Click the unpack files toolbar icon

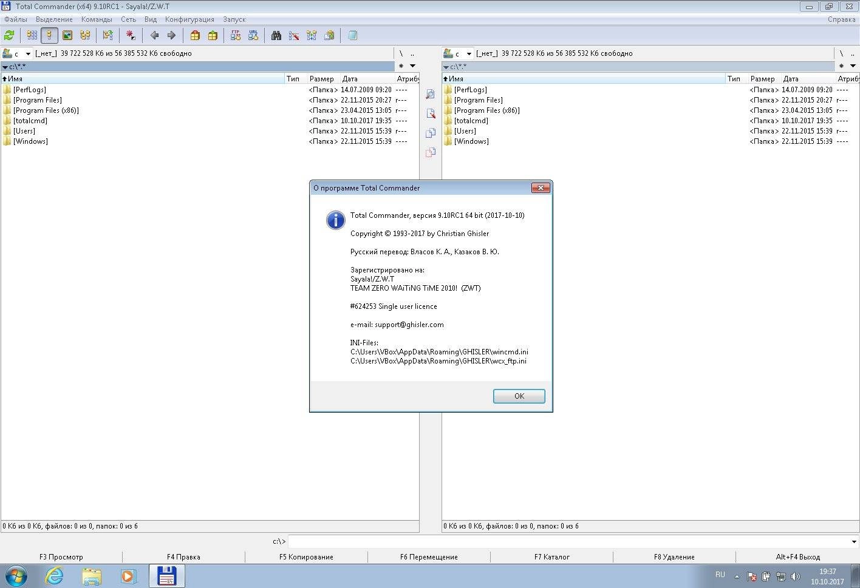[x=213, y=36]
